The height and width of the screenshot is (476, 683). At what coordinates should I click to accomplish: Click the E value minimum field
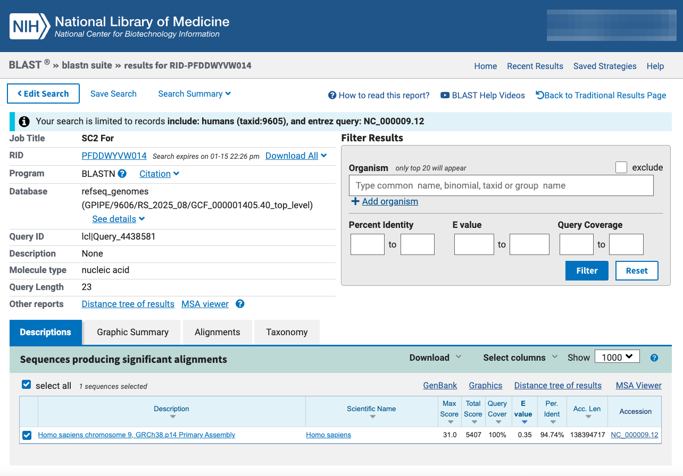474,244
